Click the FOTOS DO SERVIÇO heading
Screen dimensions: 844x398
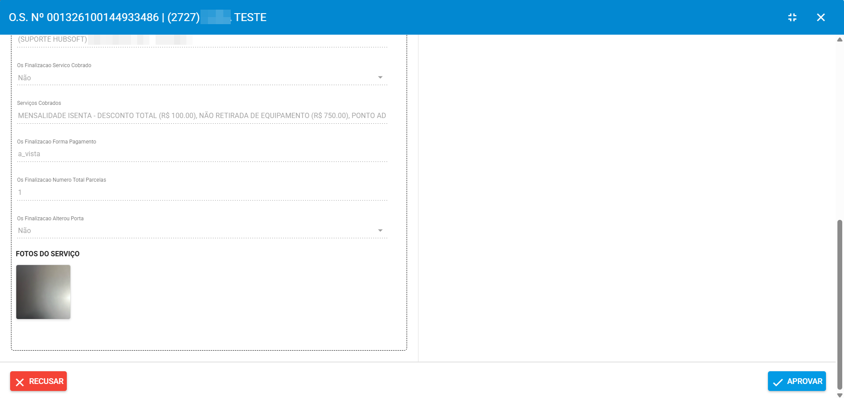[47, 254]
